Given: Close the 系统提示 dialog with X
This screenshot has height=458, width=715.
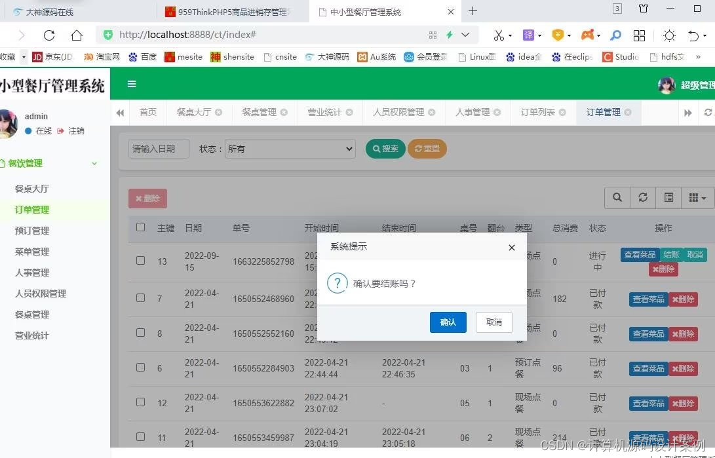Looking at the screenshot, I should 512,248.
